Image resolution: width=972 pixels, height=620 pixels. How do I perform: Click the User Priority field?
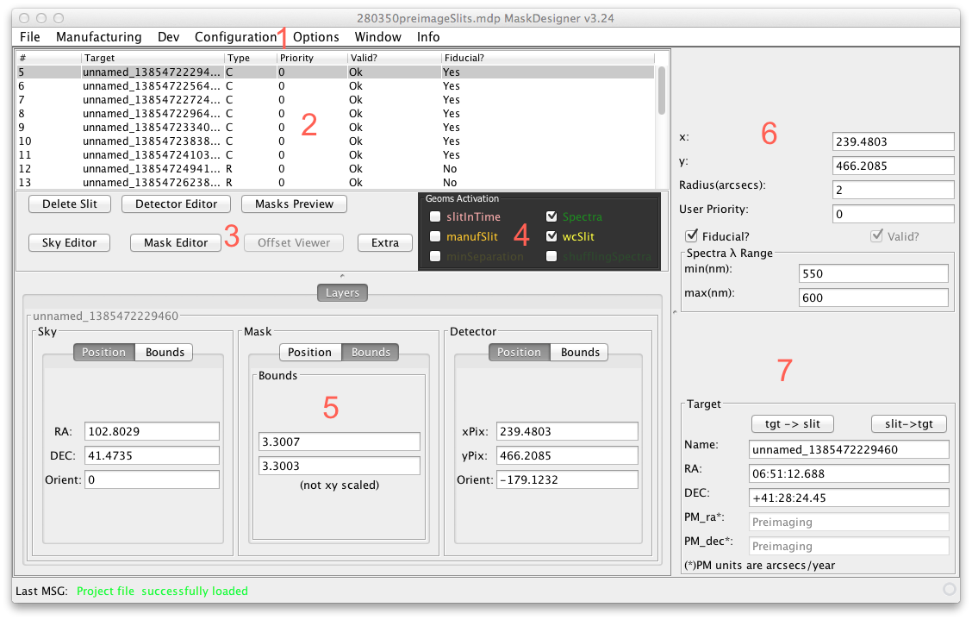pos(894,214)
